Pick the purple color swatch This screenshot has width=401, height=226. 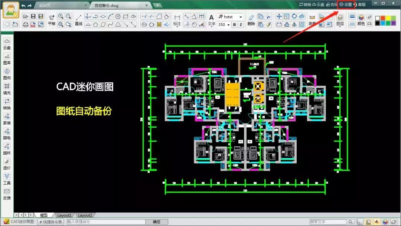[393, 23]
